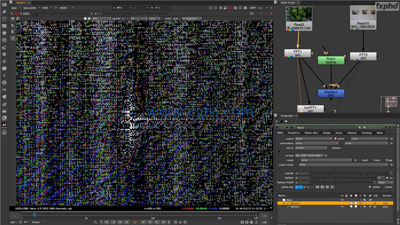
Task: Open the Particles nodes menu icon
Action: (4, 75)
